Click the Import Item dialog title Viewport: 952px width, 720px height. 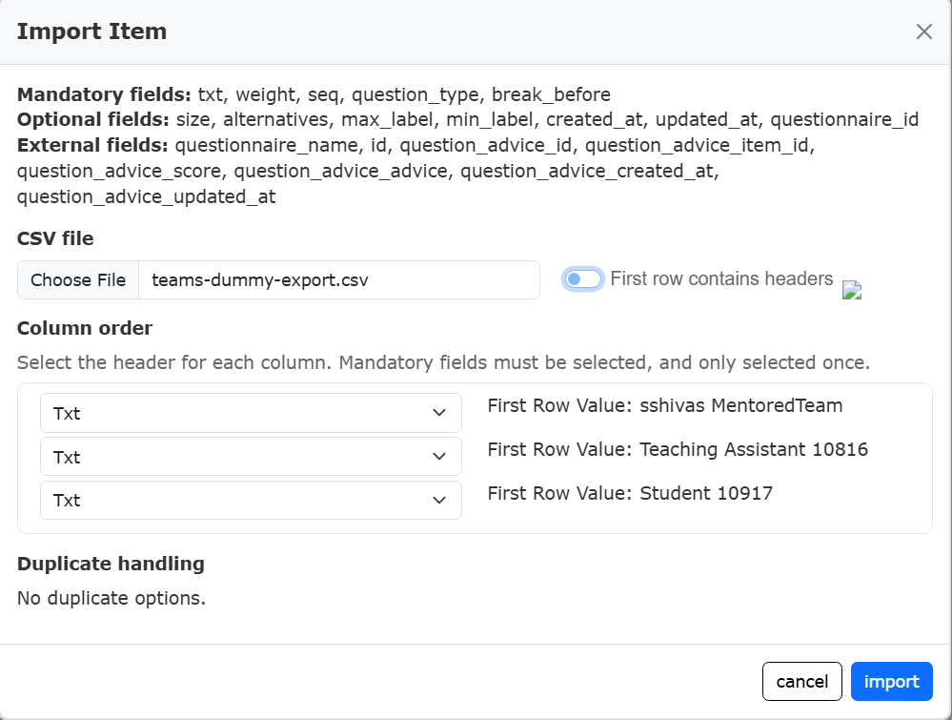click(91, 31)
